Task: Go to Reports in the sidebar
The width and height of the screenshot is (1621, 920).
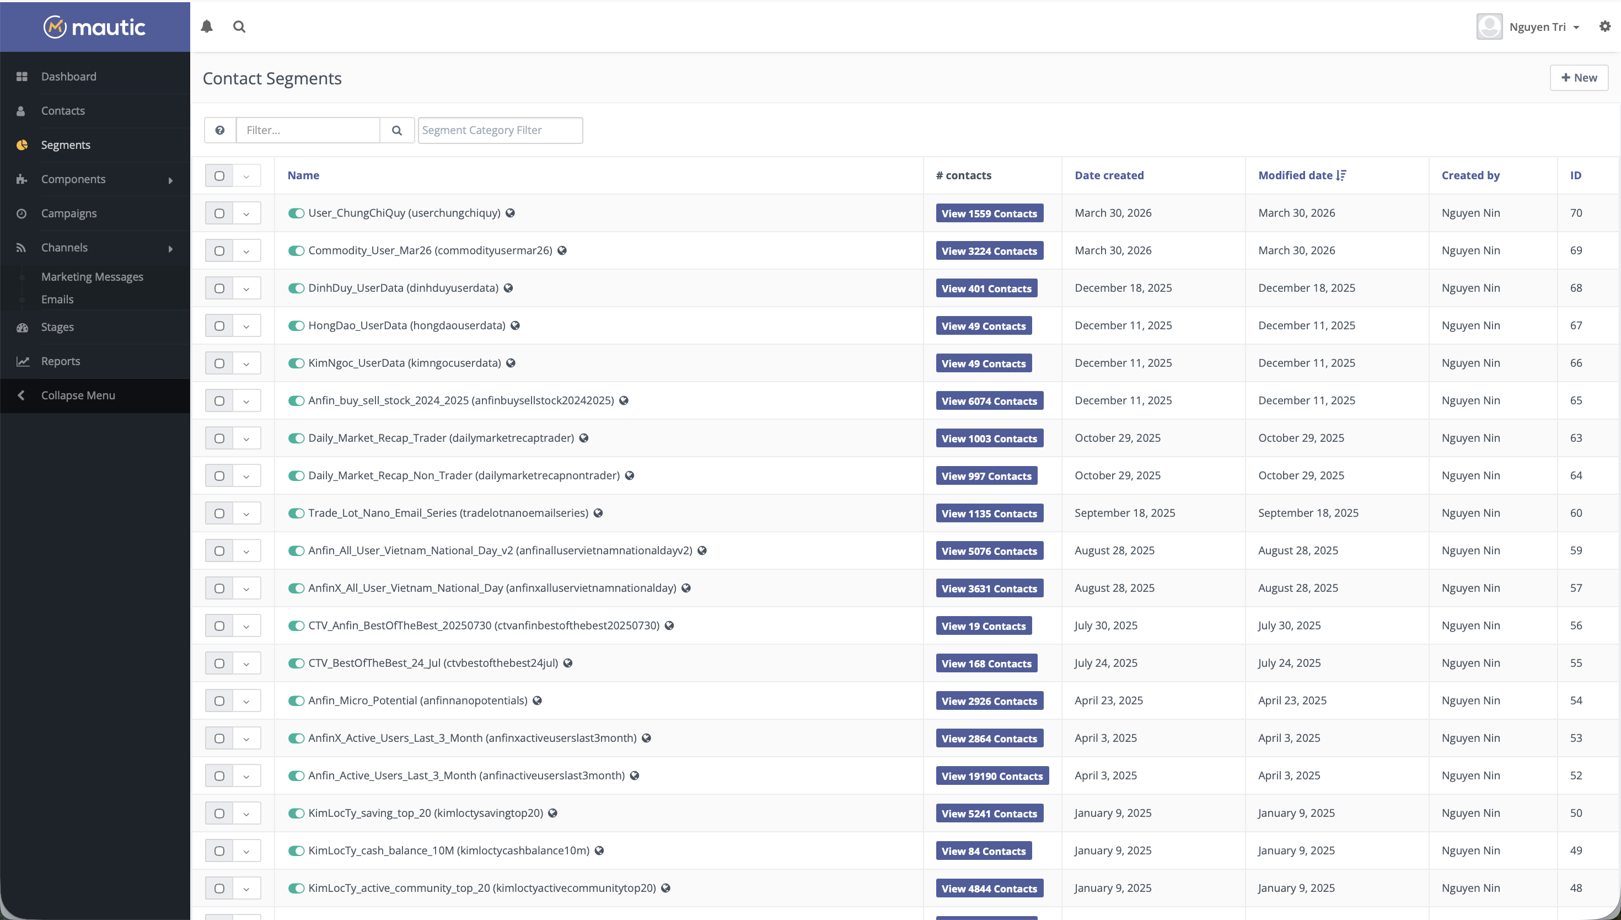Action: [x=61, y=361]
